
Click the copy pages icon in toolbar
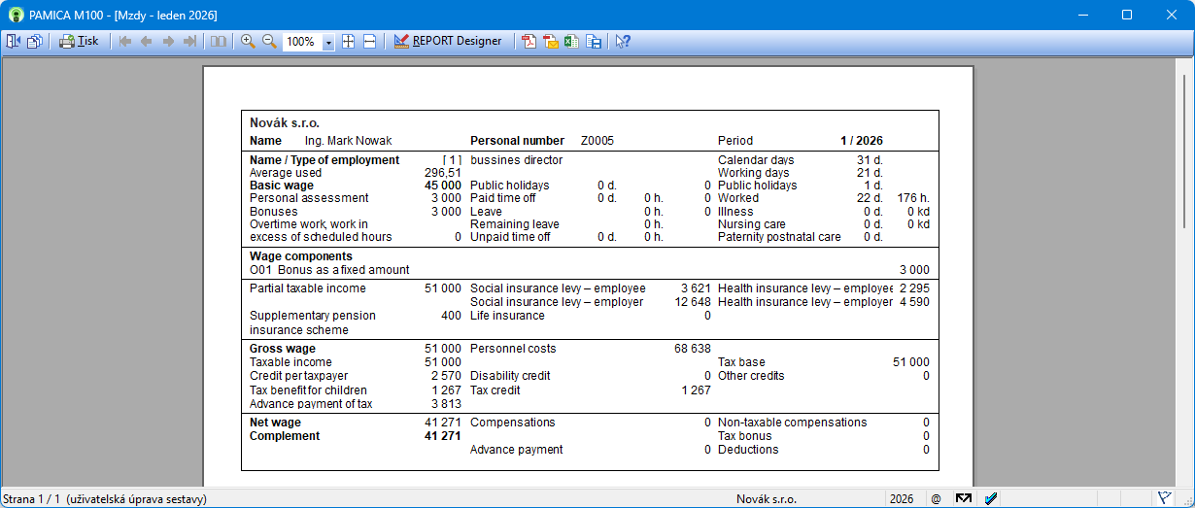tap(35, 42)
